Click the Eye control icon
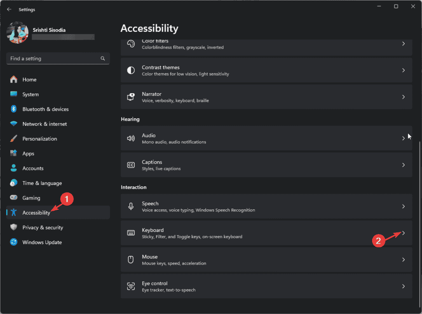The width and height of the screenshot is (422, 314). coord(131,286)
